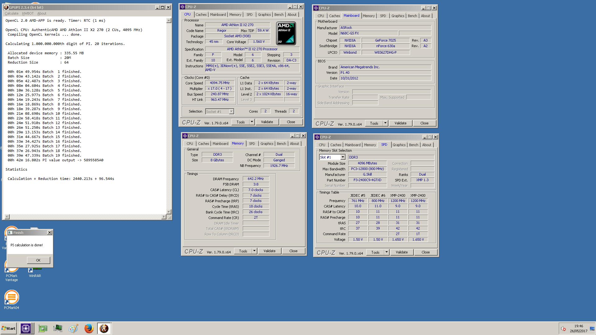The image size is (596, 335).
Task: Click the mainboard model field N68C-GS FX
Action: [368, 33]
